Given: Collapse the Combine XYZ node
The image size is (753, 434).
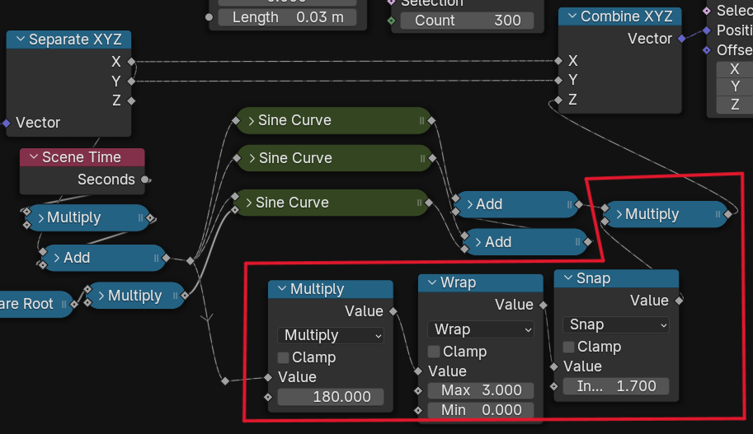Looking at the screenshot, I should tap(572, 16).
